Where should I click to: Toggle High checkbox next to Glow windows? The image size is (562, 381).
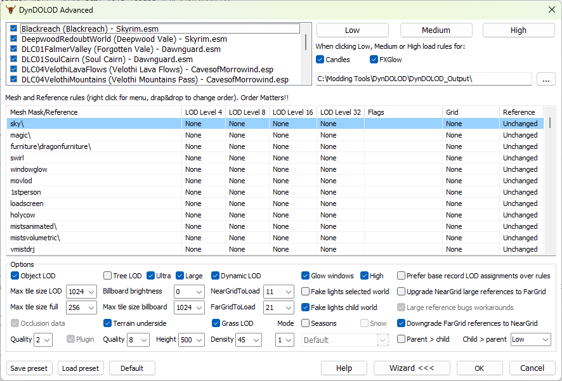click(364, 276)
